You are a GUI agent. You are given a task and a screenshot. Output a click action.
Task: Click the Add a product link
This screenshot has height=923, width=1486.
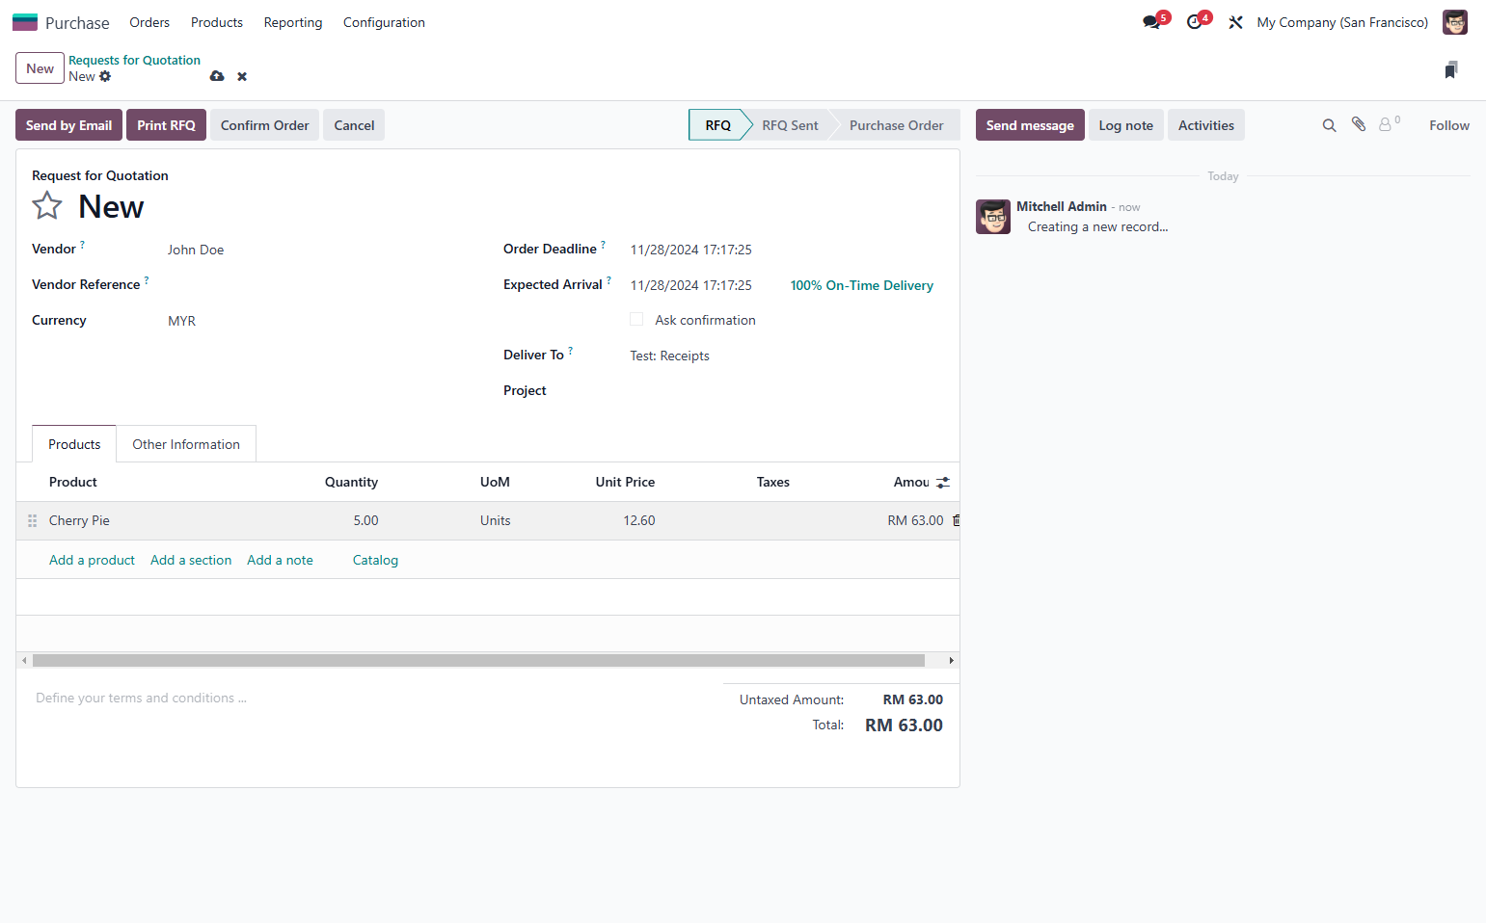click(x=92, y=560)
